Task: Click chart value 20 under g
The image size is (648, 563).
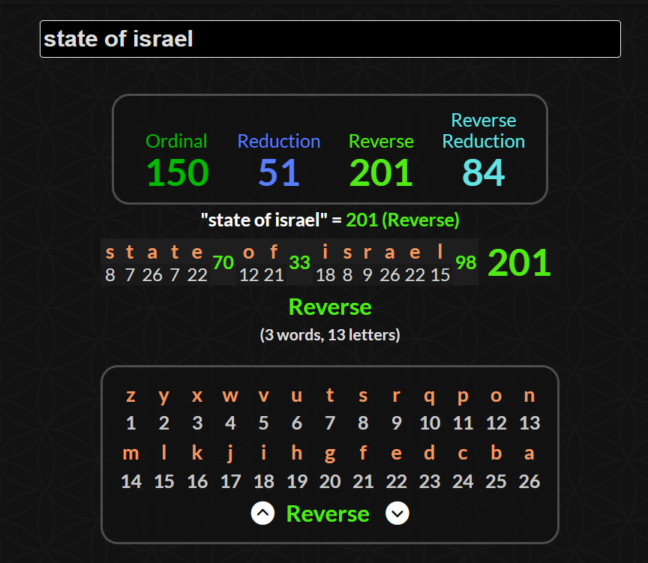Action: [x=330, y=481]
